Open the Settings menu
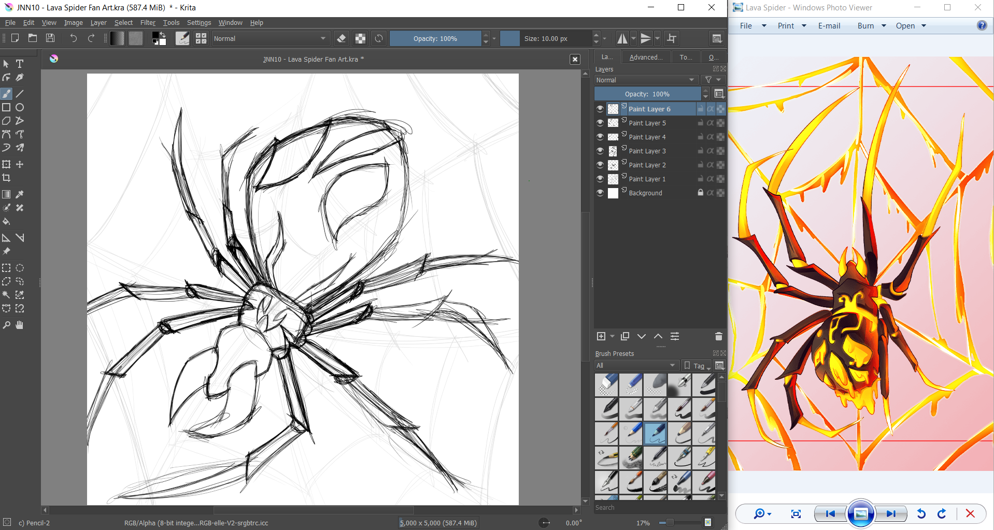The width and height of the screenshot is (994, 530). click(x=199, y=23)
